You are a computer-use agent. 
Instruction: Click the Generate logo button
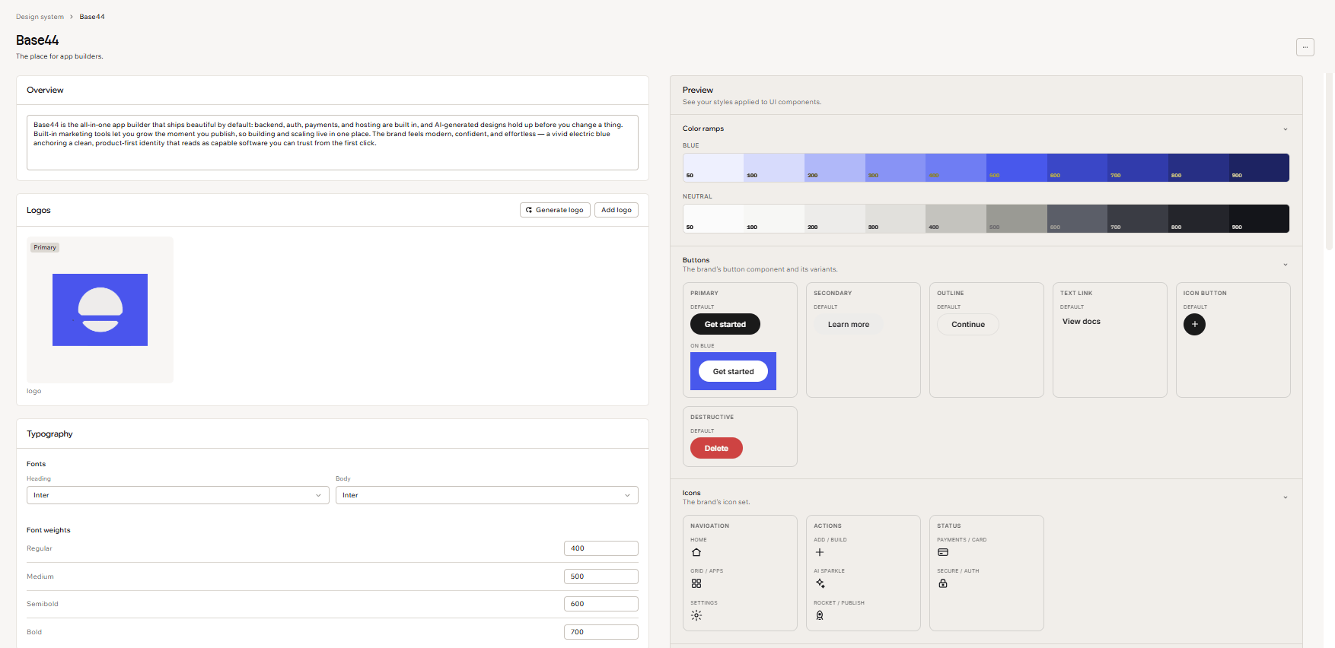(x=555, y=210)
